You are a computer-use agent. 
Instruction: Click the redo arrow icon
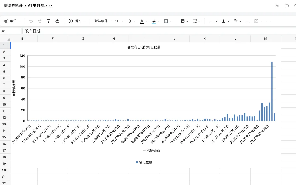(40, 21)
